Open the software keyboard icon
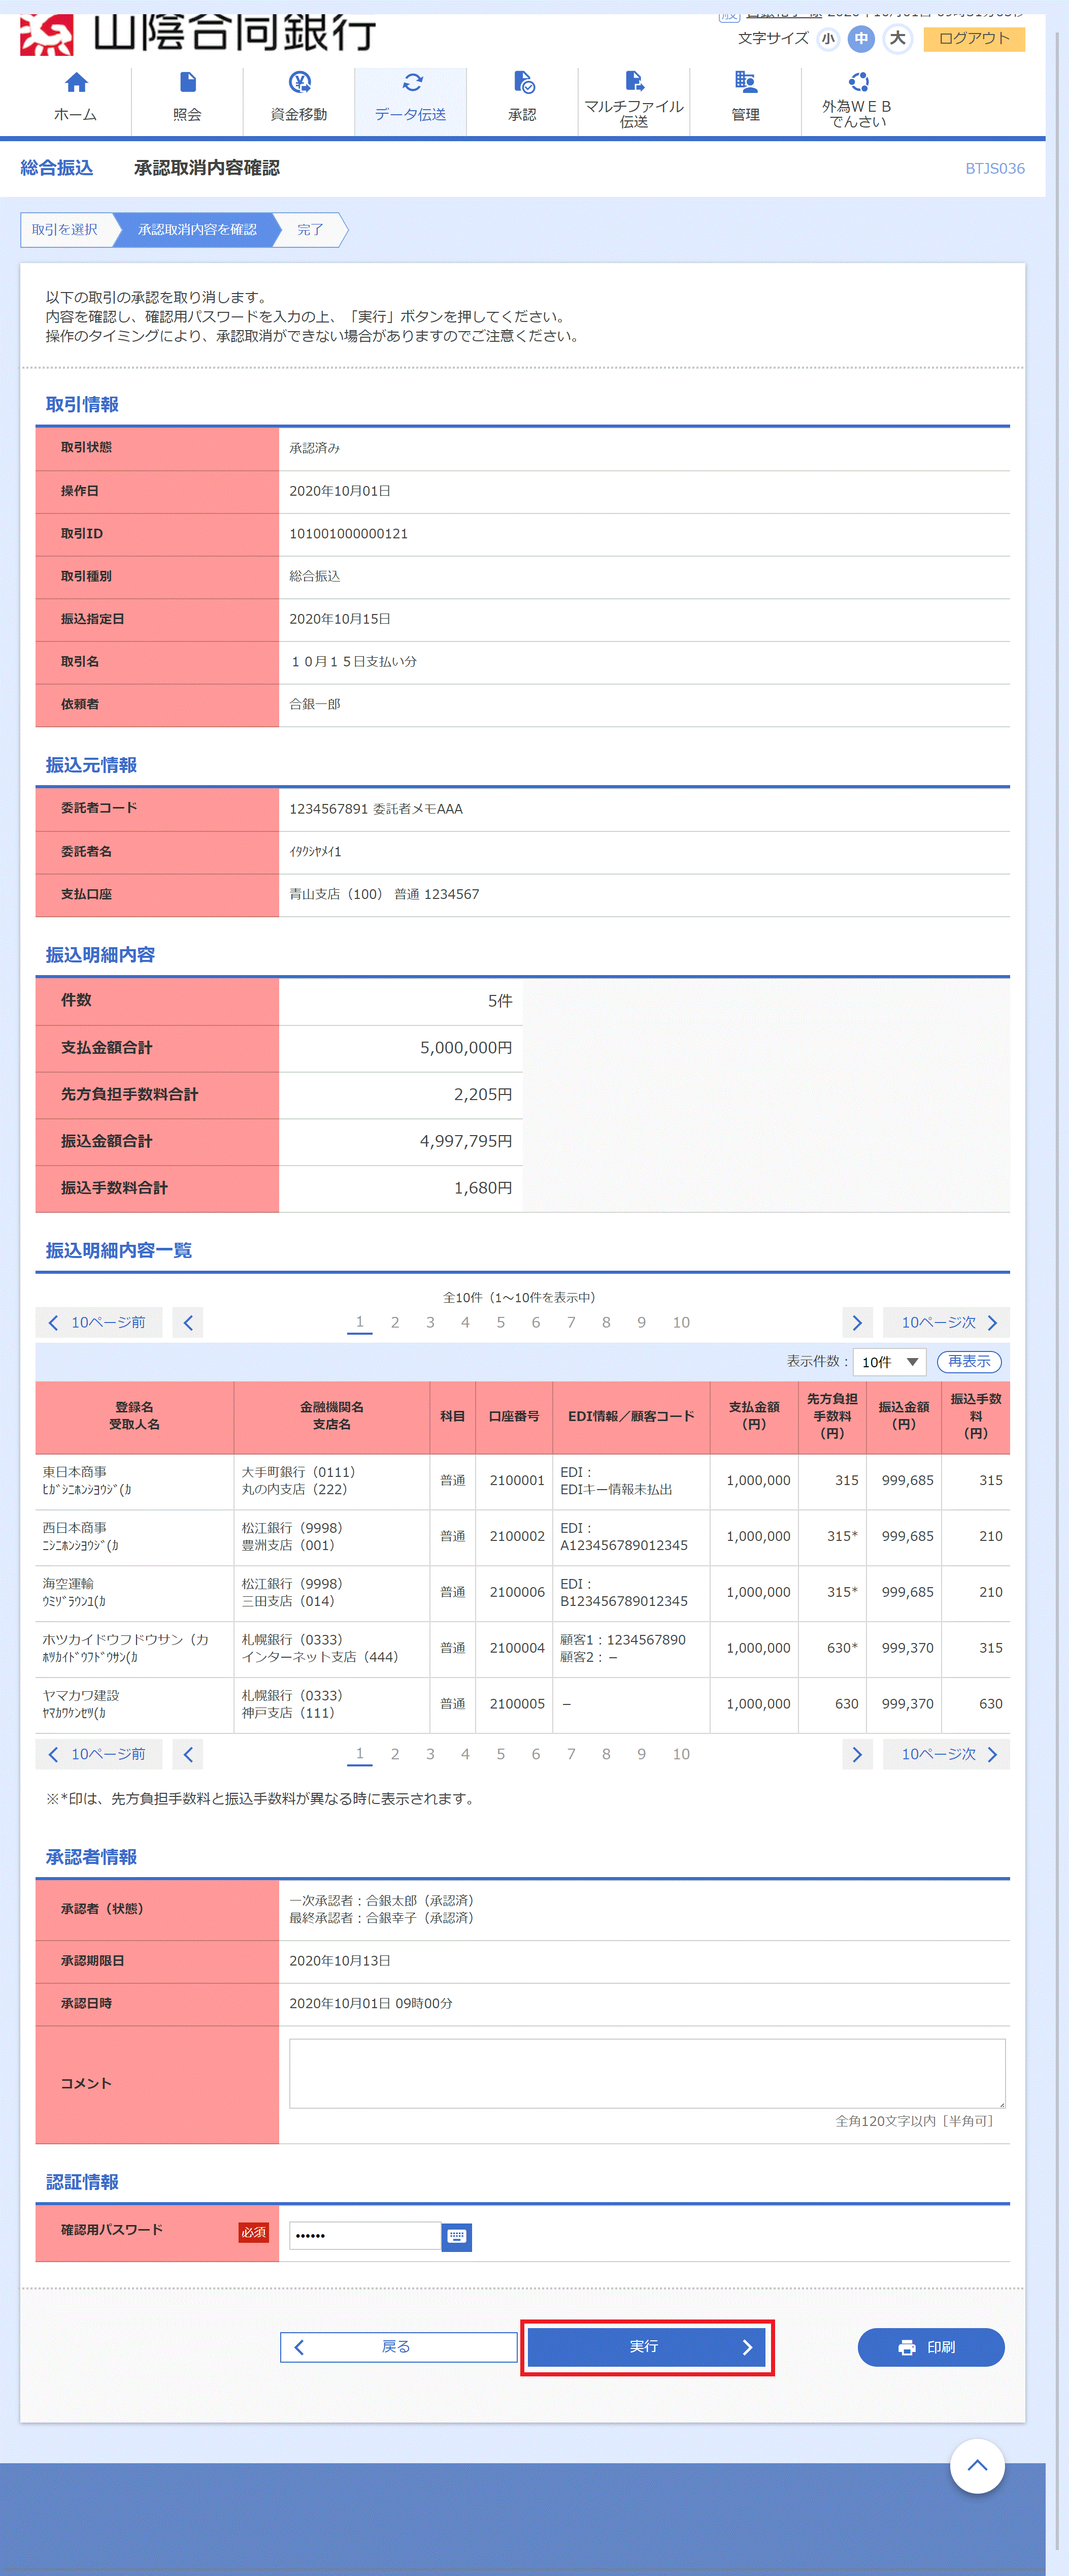This screenshot has height=2576, width=1069. [456, 2237]
